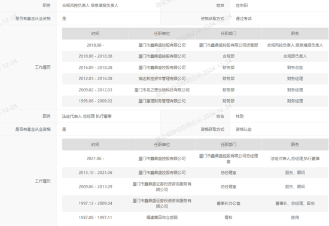The image size is (329, 226).
Task: Click the date cell '2021.06 -'
Action: [x=95, y=158]
